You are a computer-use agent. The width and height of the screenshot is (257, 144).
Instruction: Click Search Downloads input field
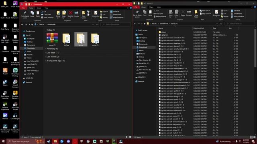116,24
